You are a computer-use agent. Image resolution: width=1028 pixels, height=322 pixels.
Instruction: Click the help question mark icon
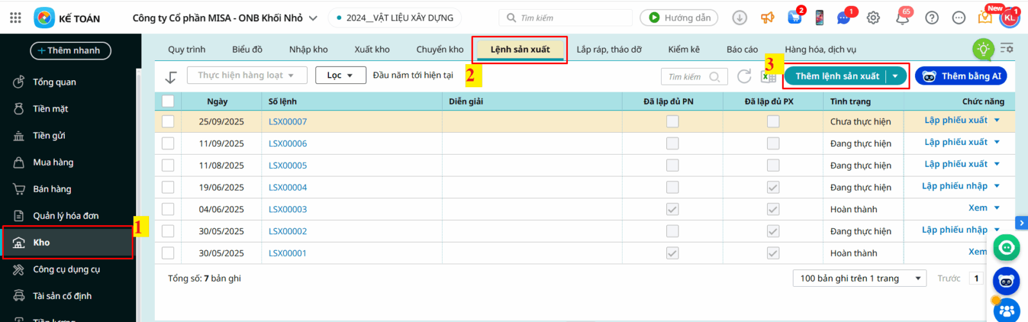tap(932, 18)
